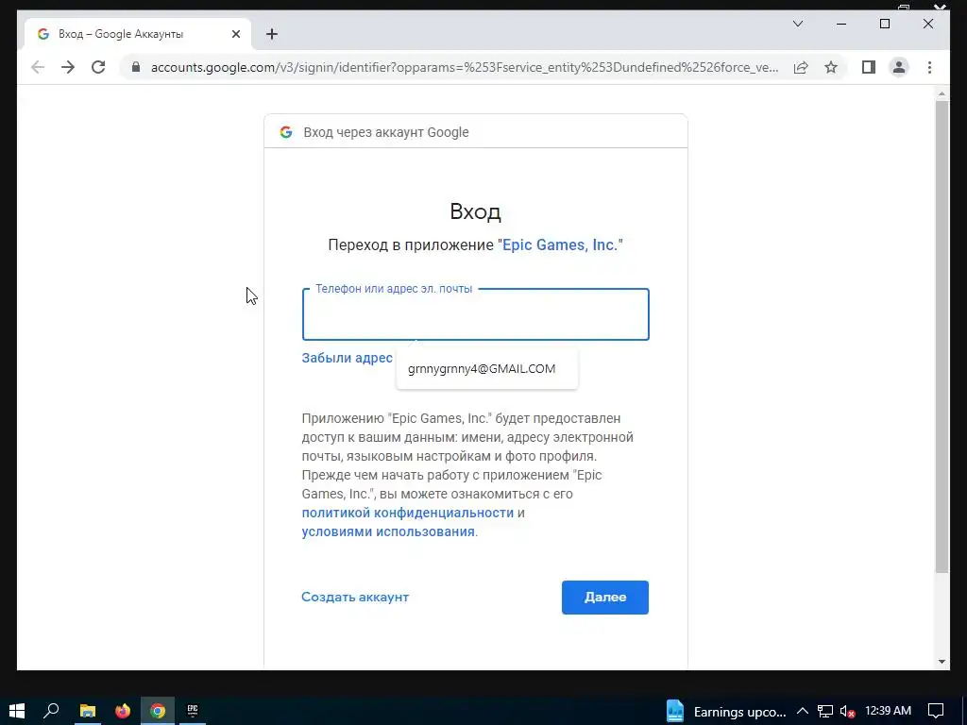Click the Далее button

605,598
